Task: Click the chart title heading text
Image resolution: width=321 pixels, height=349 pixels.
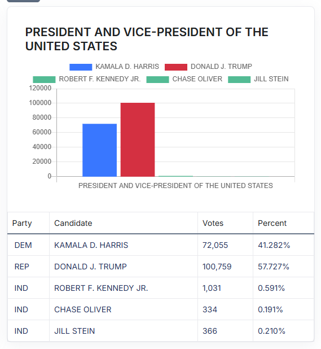Action: pyautogui.click(x=147, y=39)
